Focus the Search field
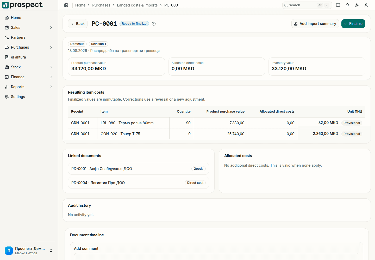 (307, 5)
